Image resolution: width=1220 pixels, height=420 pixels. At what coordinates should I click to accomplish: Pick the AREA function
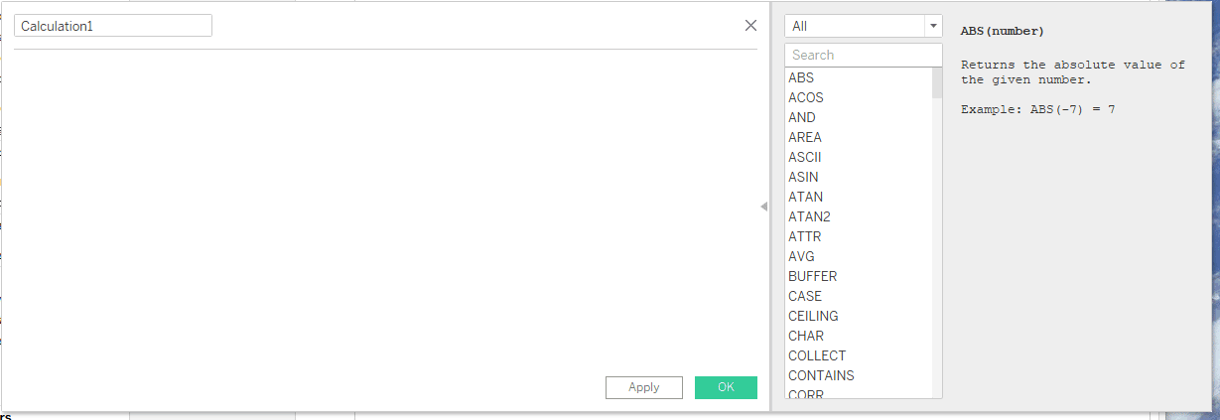805,137
